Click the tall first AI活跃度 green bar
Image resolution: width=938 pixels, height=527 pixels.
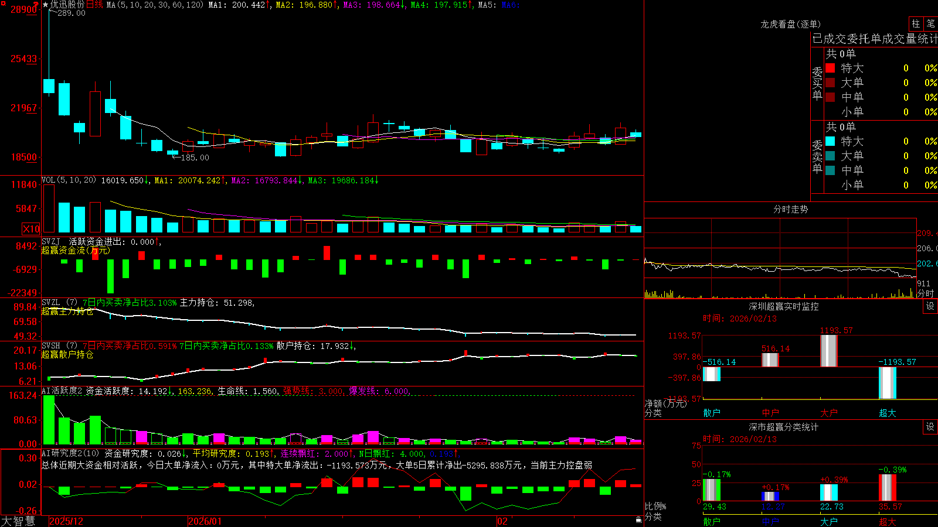tap(49, 420)
